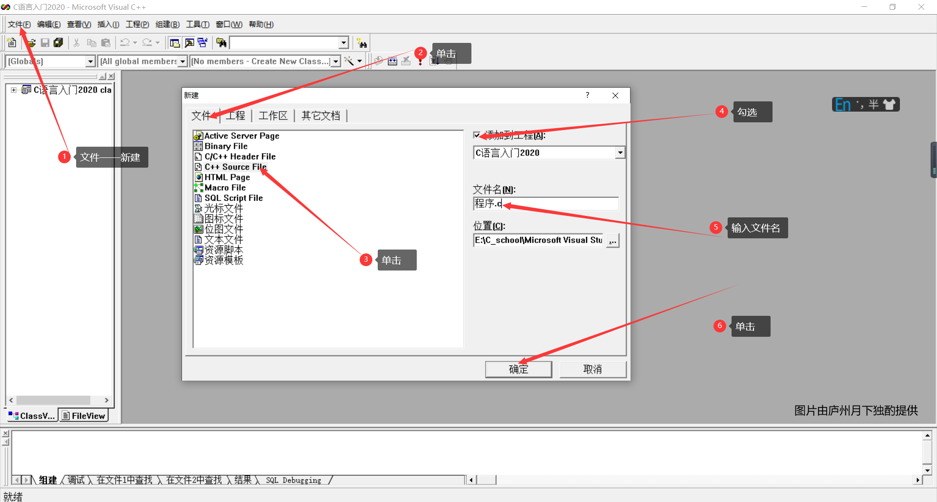Switch to the 工作区 tab

pyautogui.click(x=273, y=116)
